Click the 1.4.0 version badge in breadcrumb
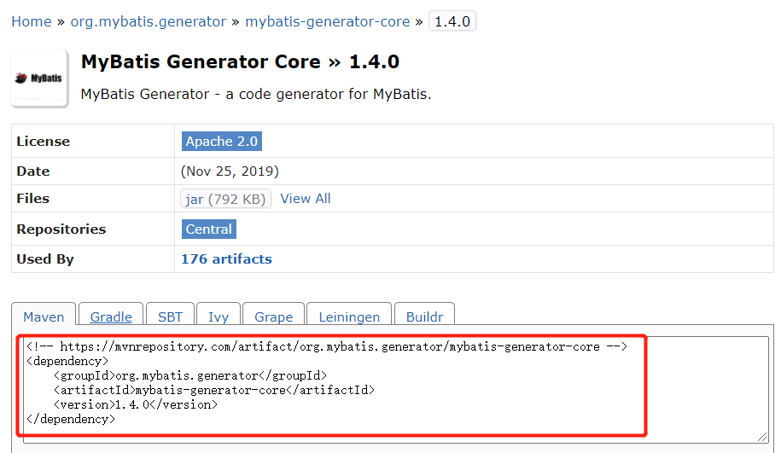The image size is (781, 453). pos(452,21)
